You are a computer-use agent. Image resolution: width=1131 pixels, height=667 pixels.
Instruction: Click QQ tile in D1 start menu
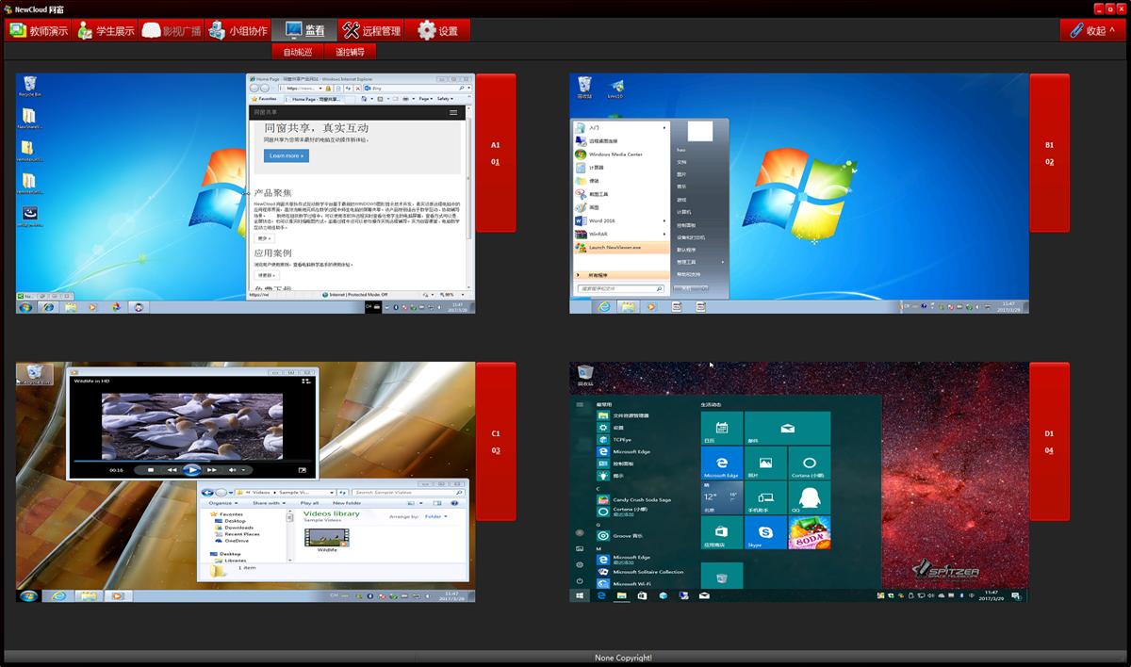pos(809,498)
